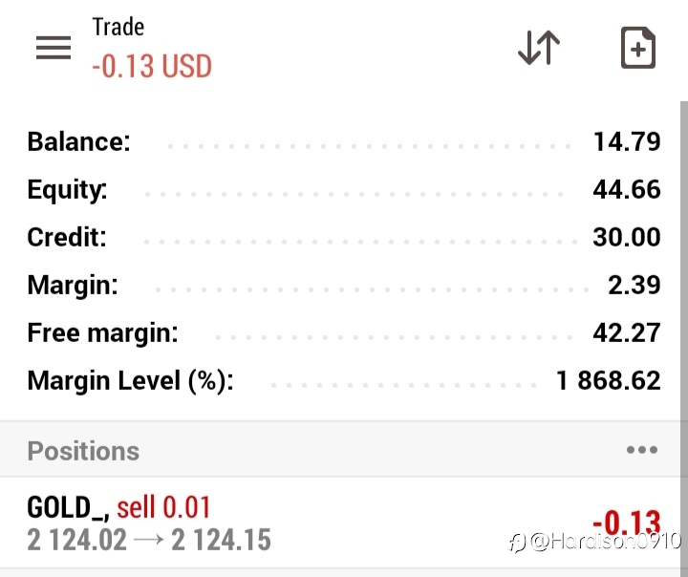The image size is (688, 577).
Task: Tap the Positions section header
Action: pos(83,451)
